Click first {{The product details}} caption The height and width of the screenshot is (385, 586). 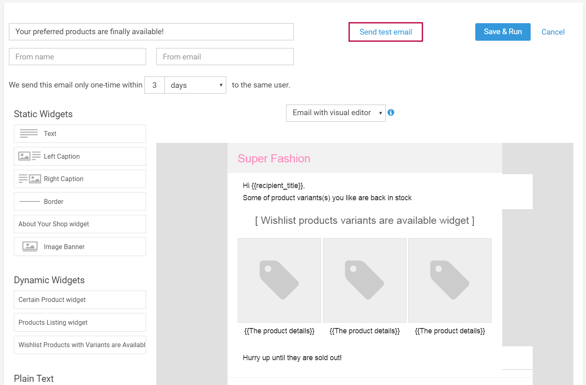279,331
